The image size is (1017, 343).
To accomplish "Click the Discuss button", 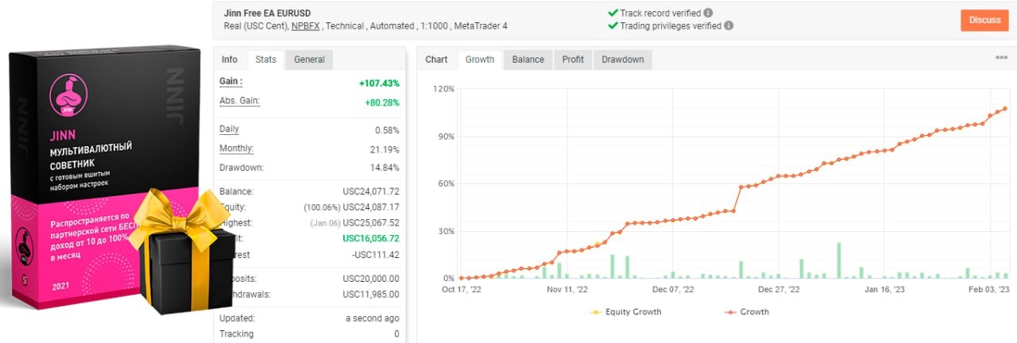I will pos(984,20).
